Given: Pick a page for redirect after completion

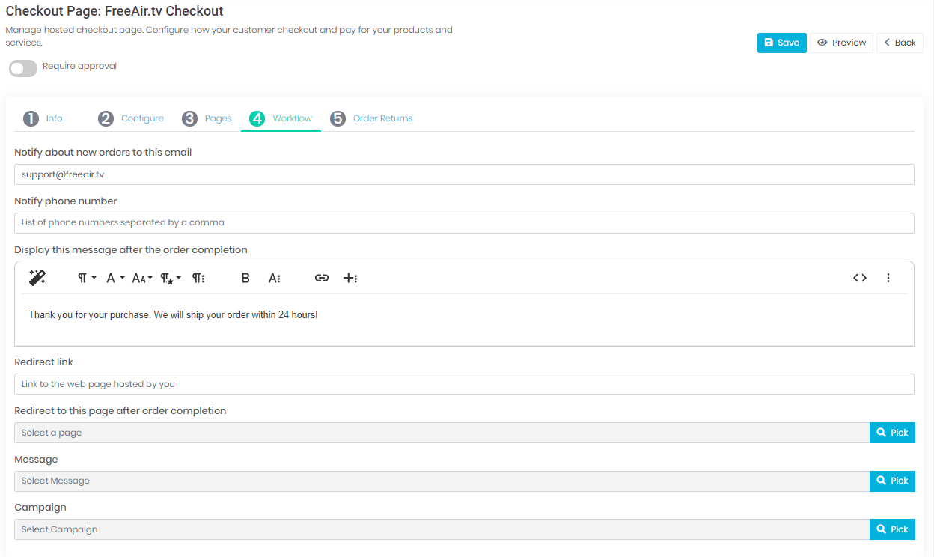Looking at the screenshot, I should (892, 433).
